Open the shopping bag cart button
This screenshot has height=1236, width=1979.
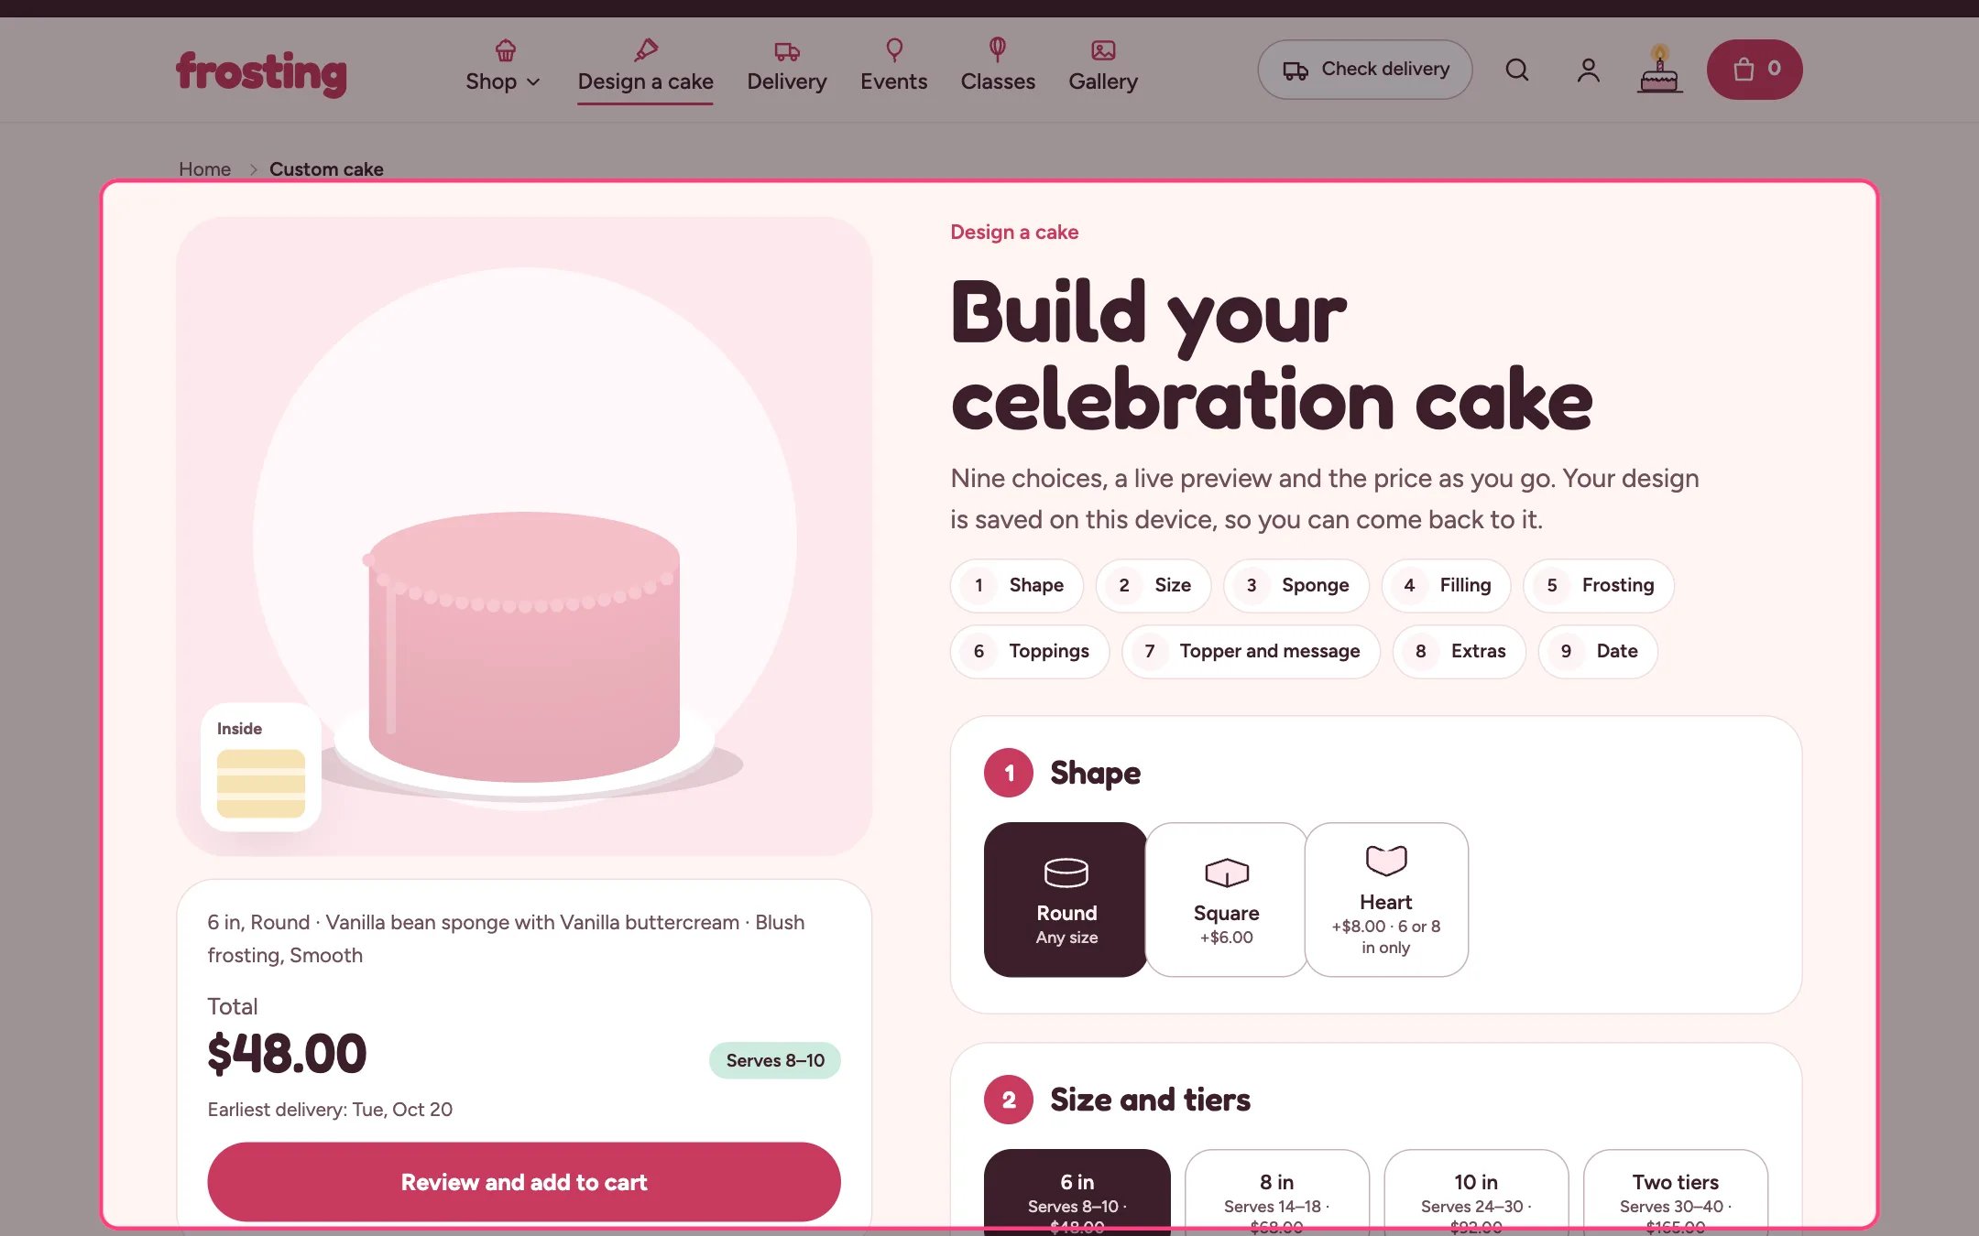1755,70
